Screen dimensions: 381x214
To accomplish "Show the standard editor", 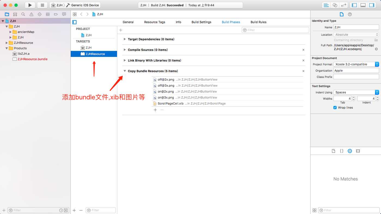I will (326, 5).
